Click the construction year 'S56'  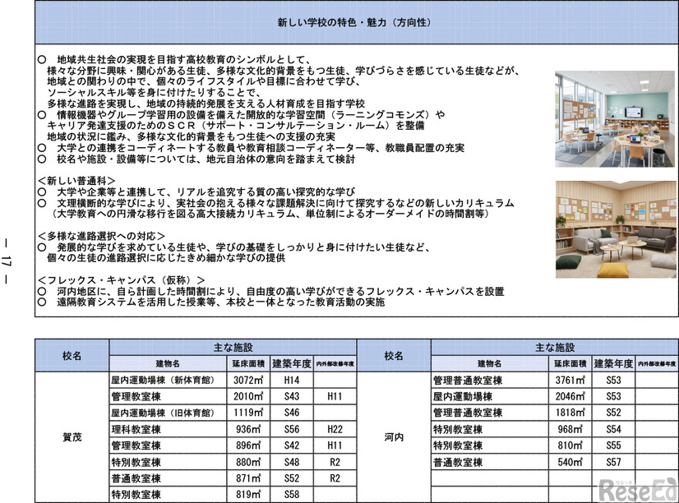(292, 429)
